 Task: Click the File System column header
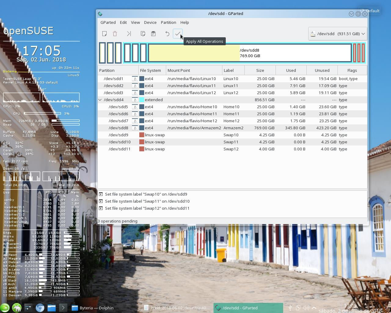[x=152, y=70]
